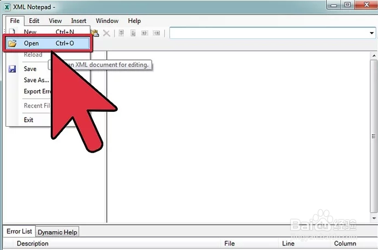
Task: Choose New from the File menu
Action: (x=48, y=32)
